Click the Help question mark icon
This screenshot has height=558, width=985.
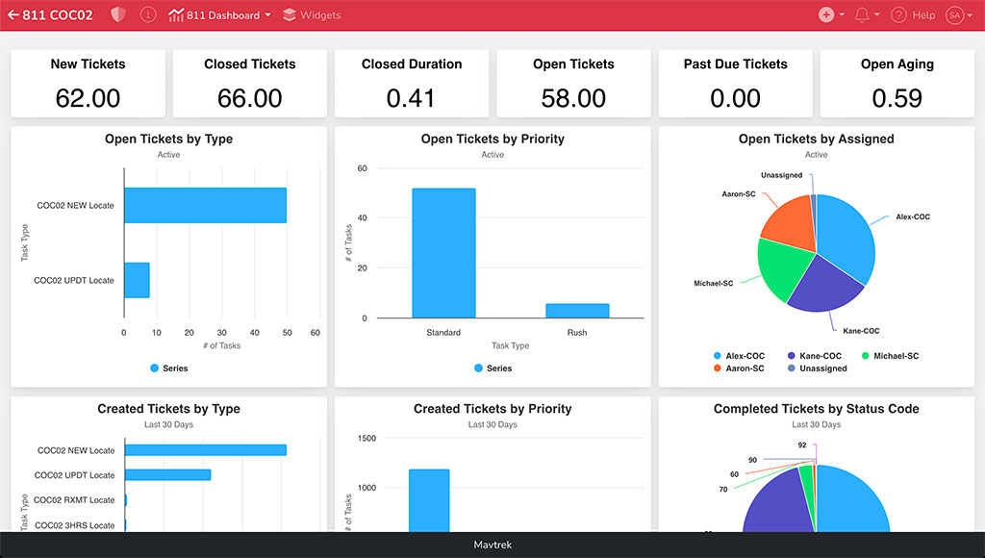[x=898, y=15]
